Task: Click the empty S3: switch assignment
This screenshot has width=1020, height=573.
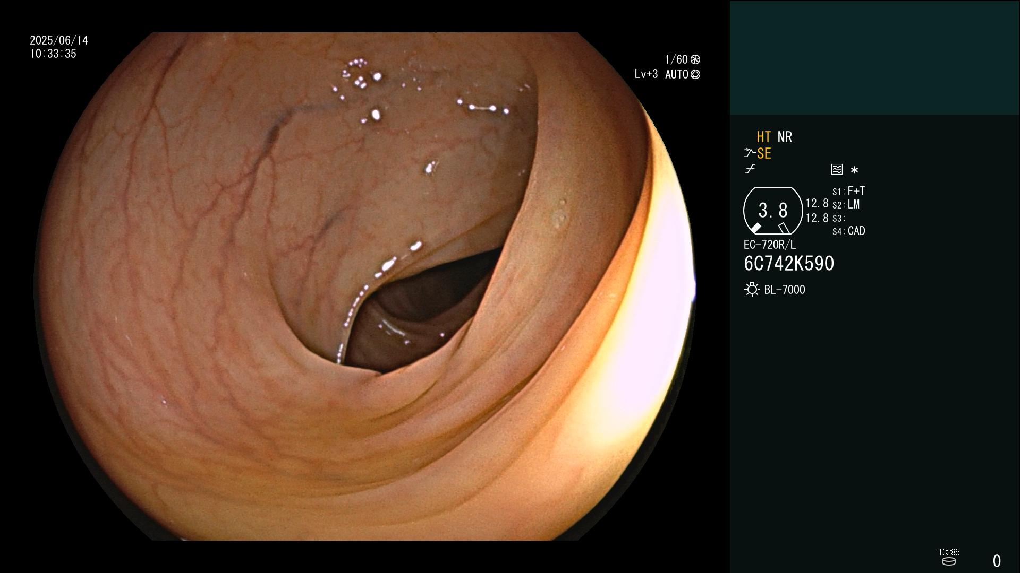Action: [x=839, y=219]
